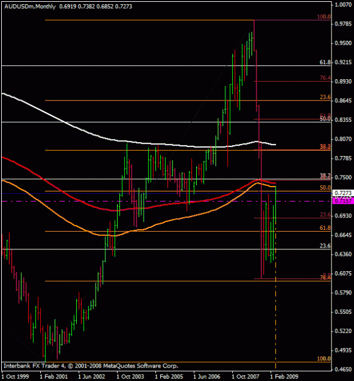Click the 0.8645 price axis label
Screen dimensions: 354x381
343,101
